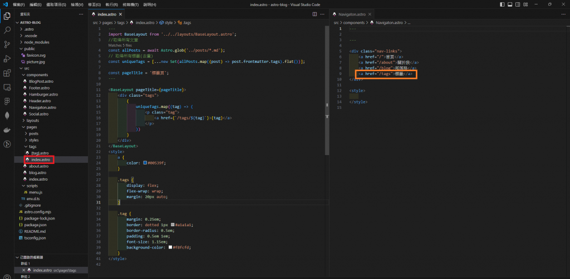Open the Figma extension in activity bar
This screenshot has height=279, width=570.
pyautogui.click(x=7, y=101)
